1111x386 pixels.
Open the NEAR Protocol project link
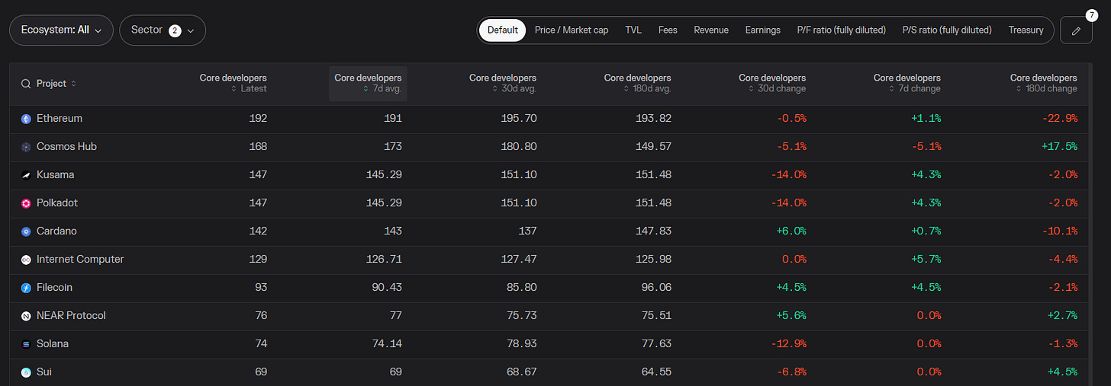pos(71,316)
